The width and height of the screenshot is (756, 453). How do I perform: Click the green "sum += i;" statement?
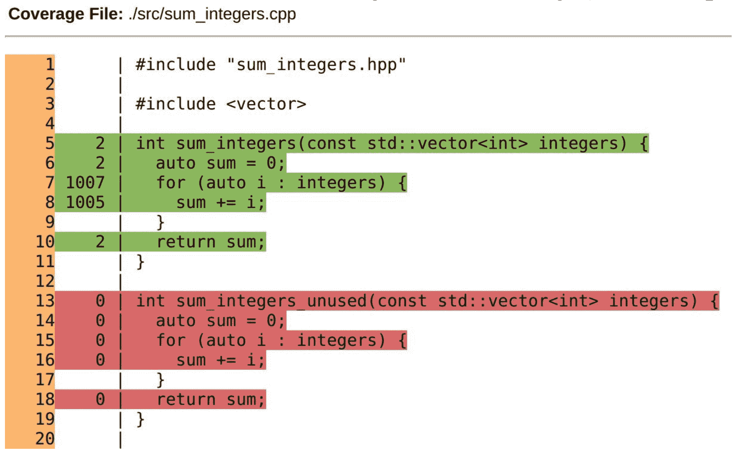[220, 202]
